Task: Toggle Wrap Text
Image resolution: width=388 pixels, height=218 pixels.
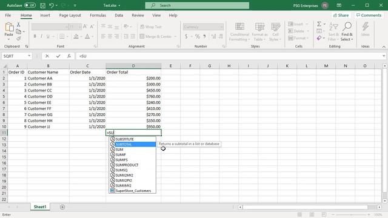Action: pos(151,27)
